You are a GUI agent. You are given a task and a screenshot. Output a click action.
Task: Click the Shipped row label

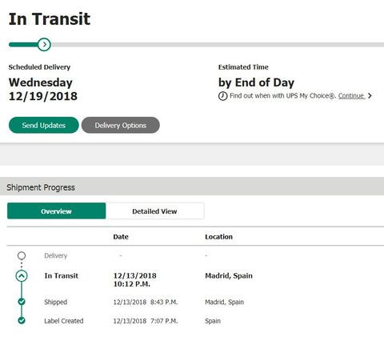tap(56, 302)
